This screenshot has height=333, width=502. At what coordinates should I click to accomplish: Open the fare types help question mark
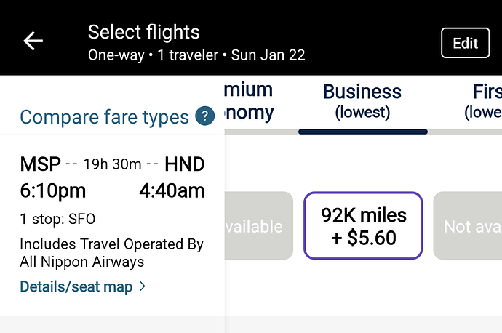pyautogui.click(x=205, y=116)
